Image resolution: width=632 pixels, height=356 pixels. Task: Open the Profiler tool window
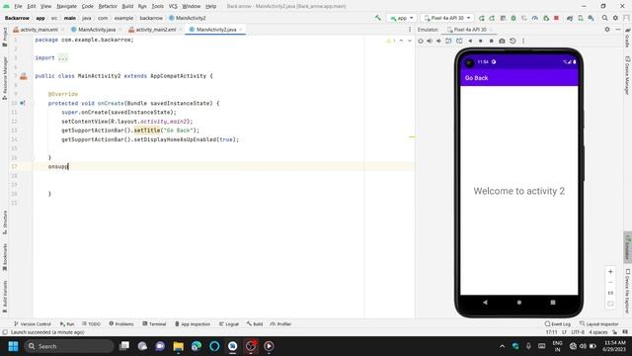(x=280, y=324)
